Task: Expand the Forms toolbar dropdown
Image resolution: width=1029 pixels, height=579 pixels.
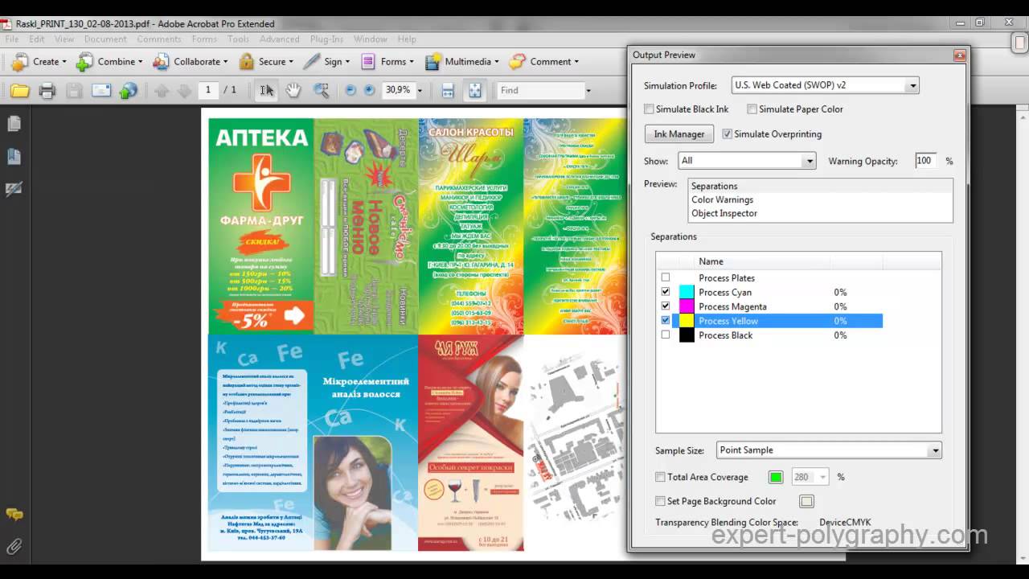Action: pyautogui.click(x=412, y=62)
